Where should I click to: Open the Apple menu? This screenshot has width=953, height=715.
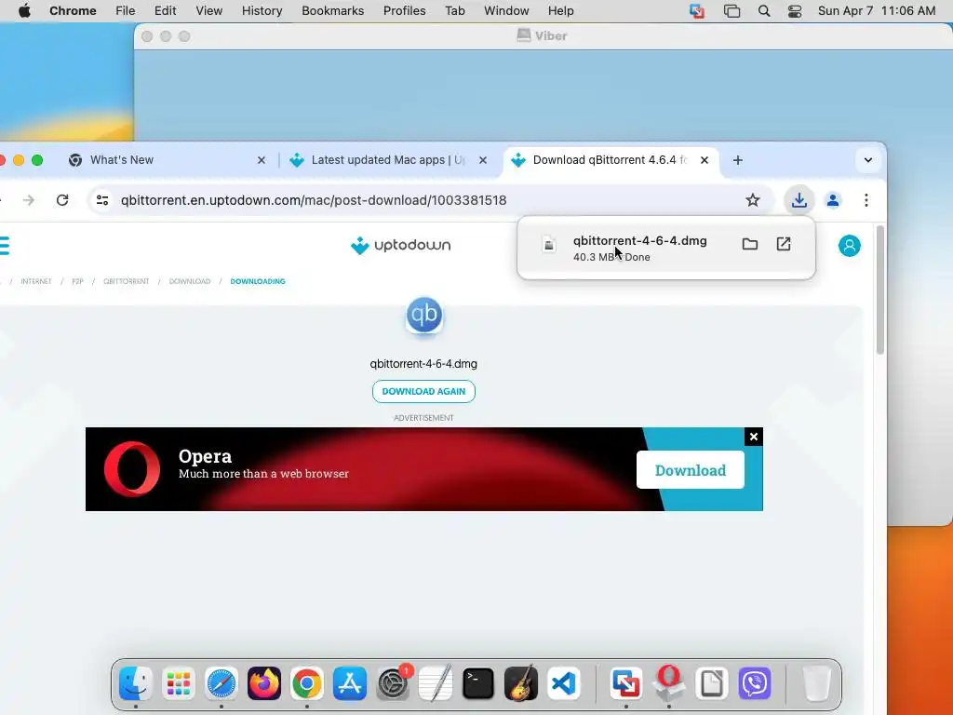point(24,11)
